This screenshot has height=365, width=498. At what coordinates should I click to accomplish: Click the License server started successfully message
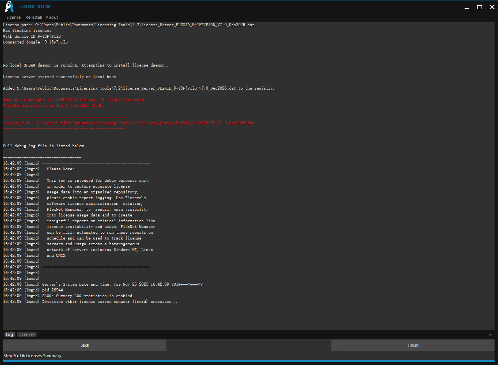[60, 77]
